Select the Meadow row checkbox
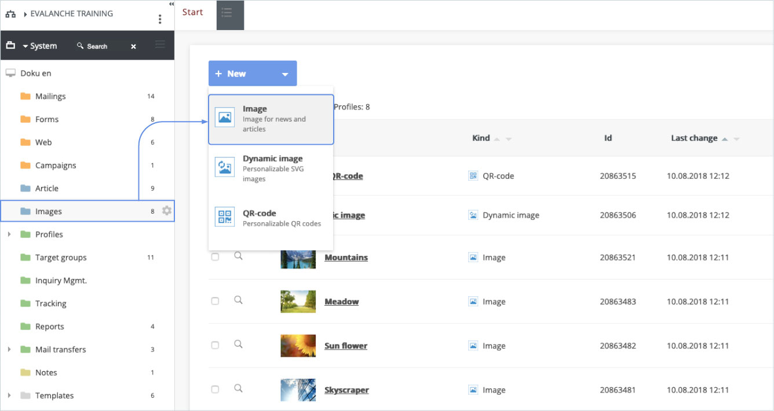The height and width of the screenshot is (411, 774). [215, 301]
